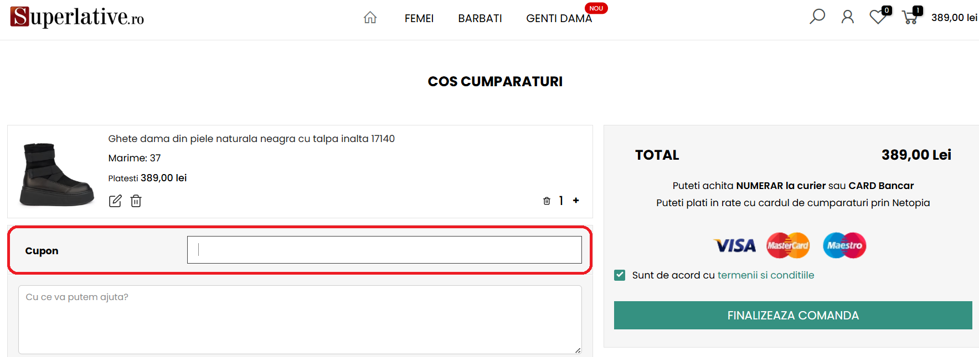Open the user account icon
The width and height of the screenshot is (979, 357).
pos(847,17)
